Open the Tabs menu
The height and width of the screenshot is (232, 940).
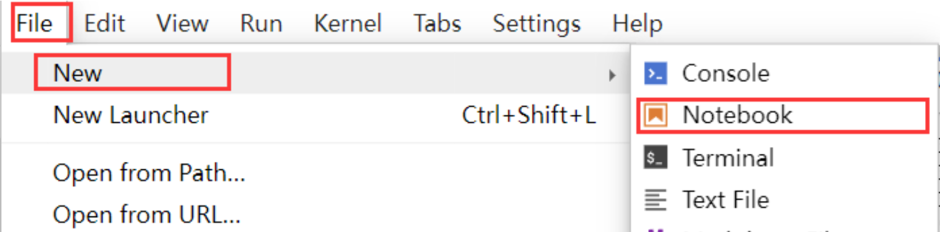pos(437,24)
